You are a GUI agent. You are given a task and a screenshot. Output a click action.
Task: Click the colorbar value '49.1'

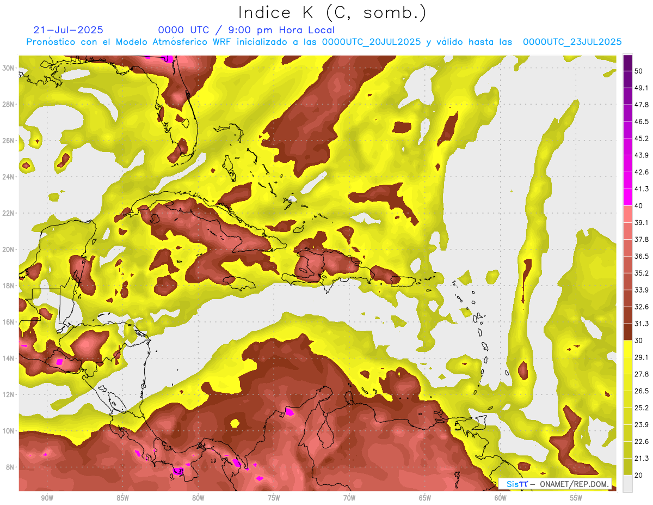pos(642,88)
